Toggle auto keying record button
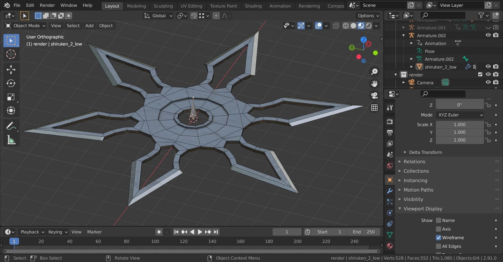 point(159,232)
